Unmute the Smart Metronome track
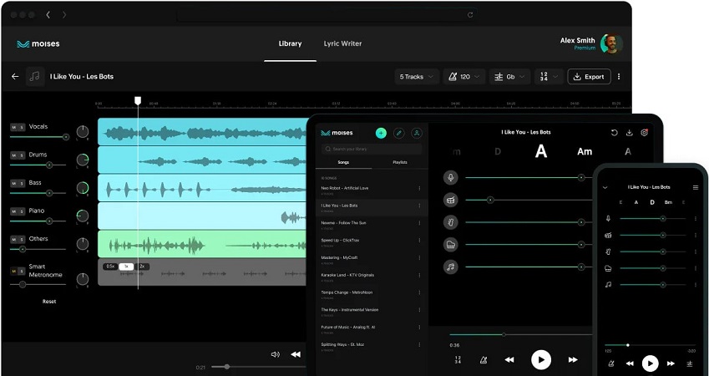Viewport: 709px width, 376px height. pos(14,271)
